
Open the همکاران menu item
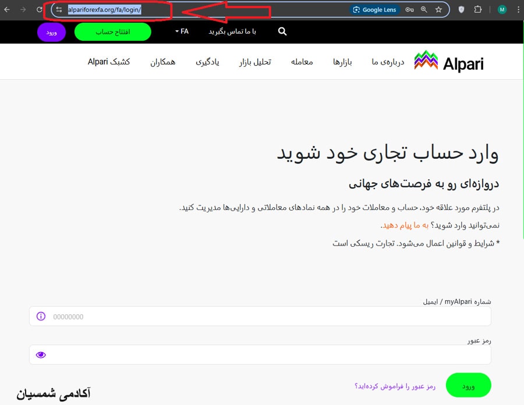(x=163, y=62)
